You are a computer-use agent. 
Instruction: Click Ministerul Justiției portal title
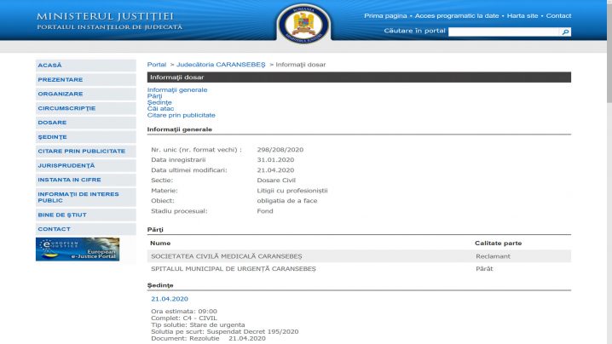coord(105,17)
